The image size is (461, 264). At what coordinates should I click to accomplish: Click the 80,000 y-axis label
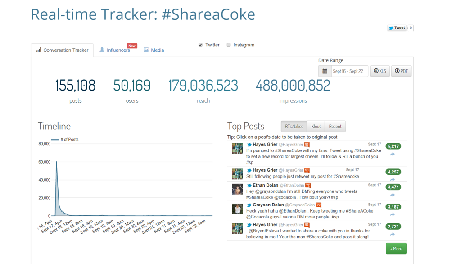[45, 144]
